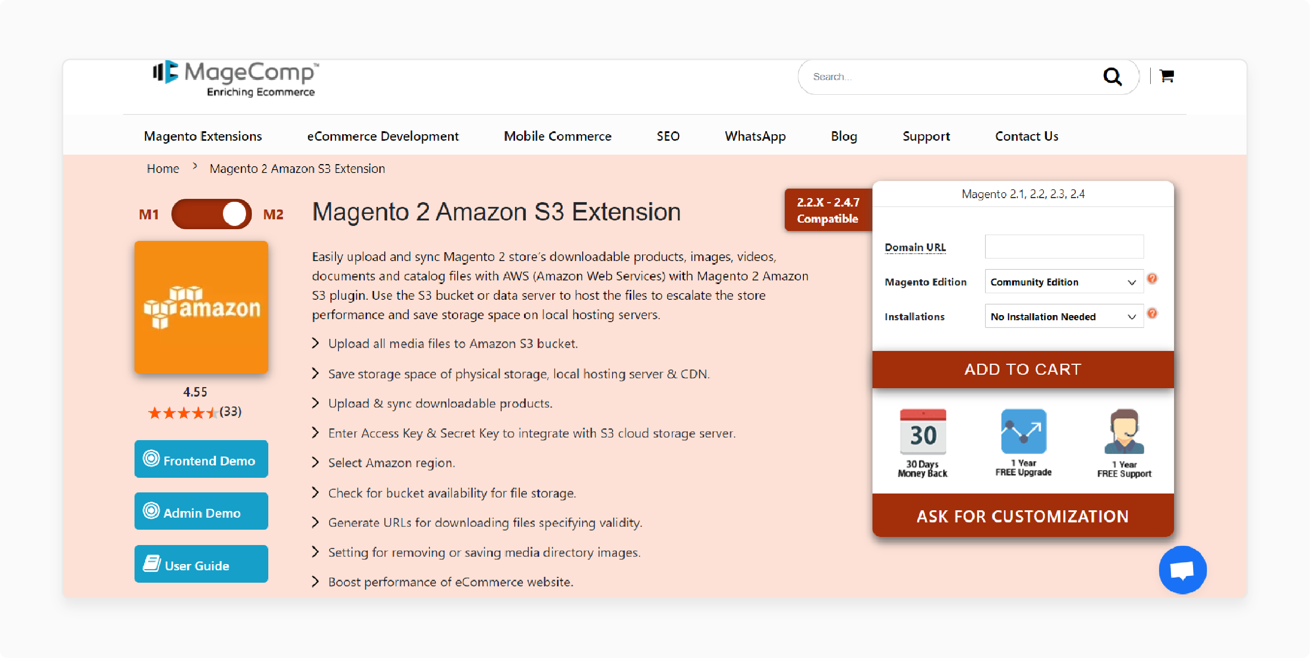1310x658 pixels.
Task: Click the Domain URL input field
Action: (1063, 246)
